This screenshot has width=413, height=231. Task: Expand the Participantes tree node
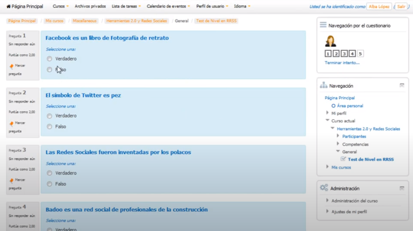pos(338,136)
